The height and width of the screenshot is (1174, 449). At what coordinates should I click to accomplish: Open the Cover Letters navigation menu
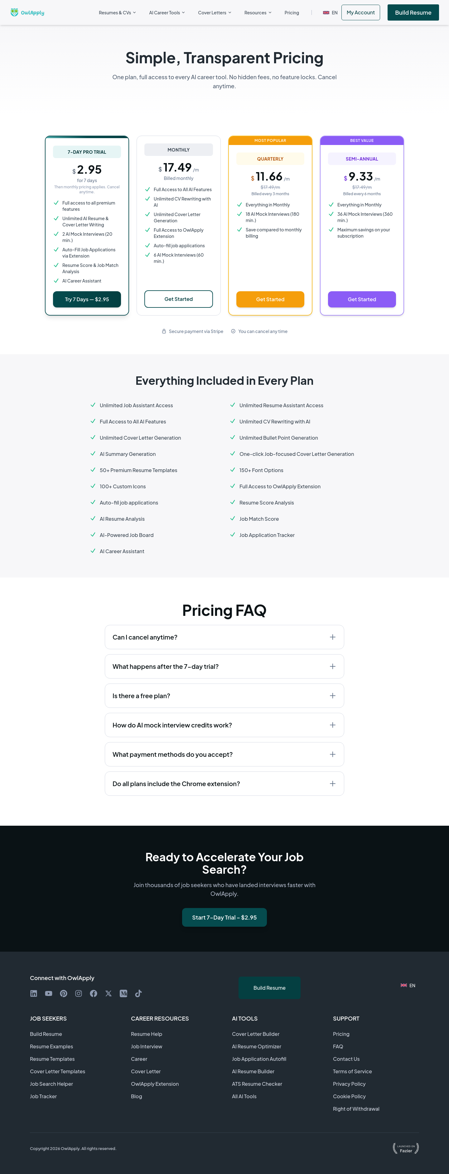(x=215, y=13)
